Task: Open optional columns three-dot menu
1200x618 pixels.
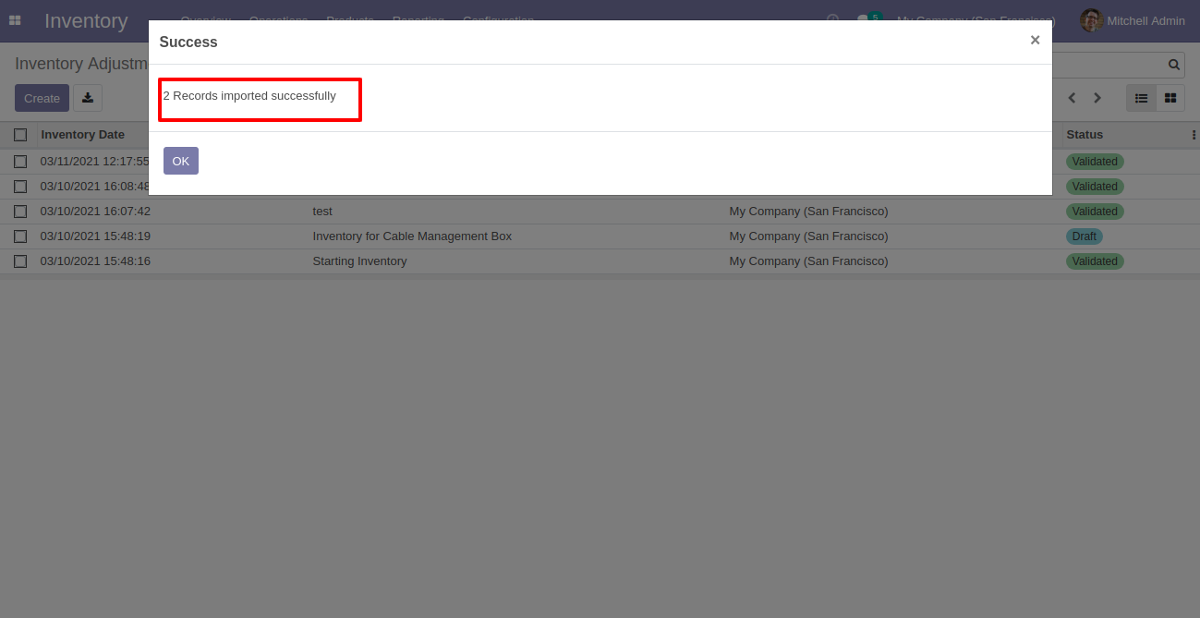Action: coord(1194,135)
